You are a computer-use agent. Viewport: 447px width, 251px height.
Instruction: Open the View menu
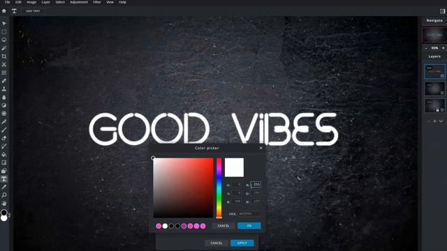(x=110, y=2)
